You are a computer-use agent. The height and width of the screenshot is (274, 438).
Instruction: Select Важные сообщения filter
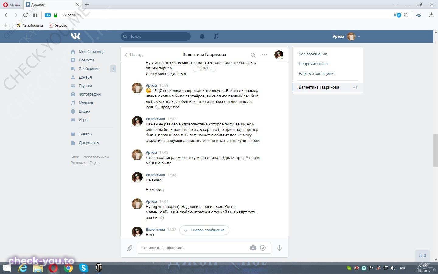point(317,74)
